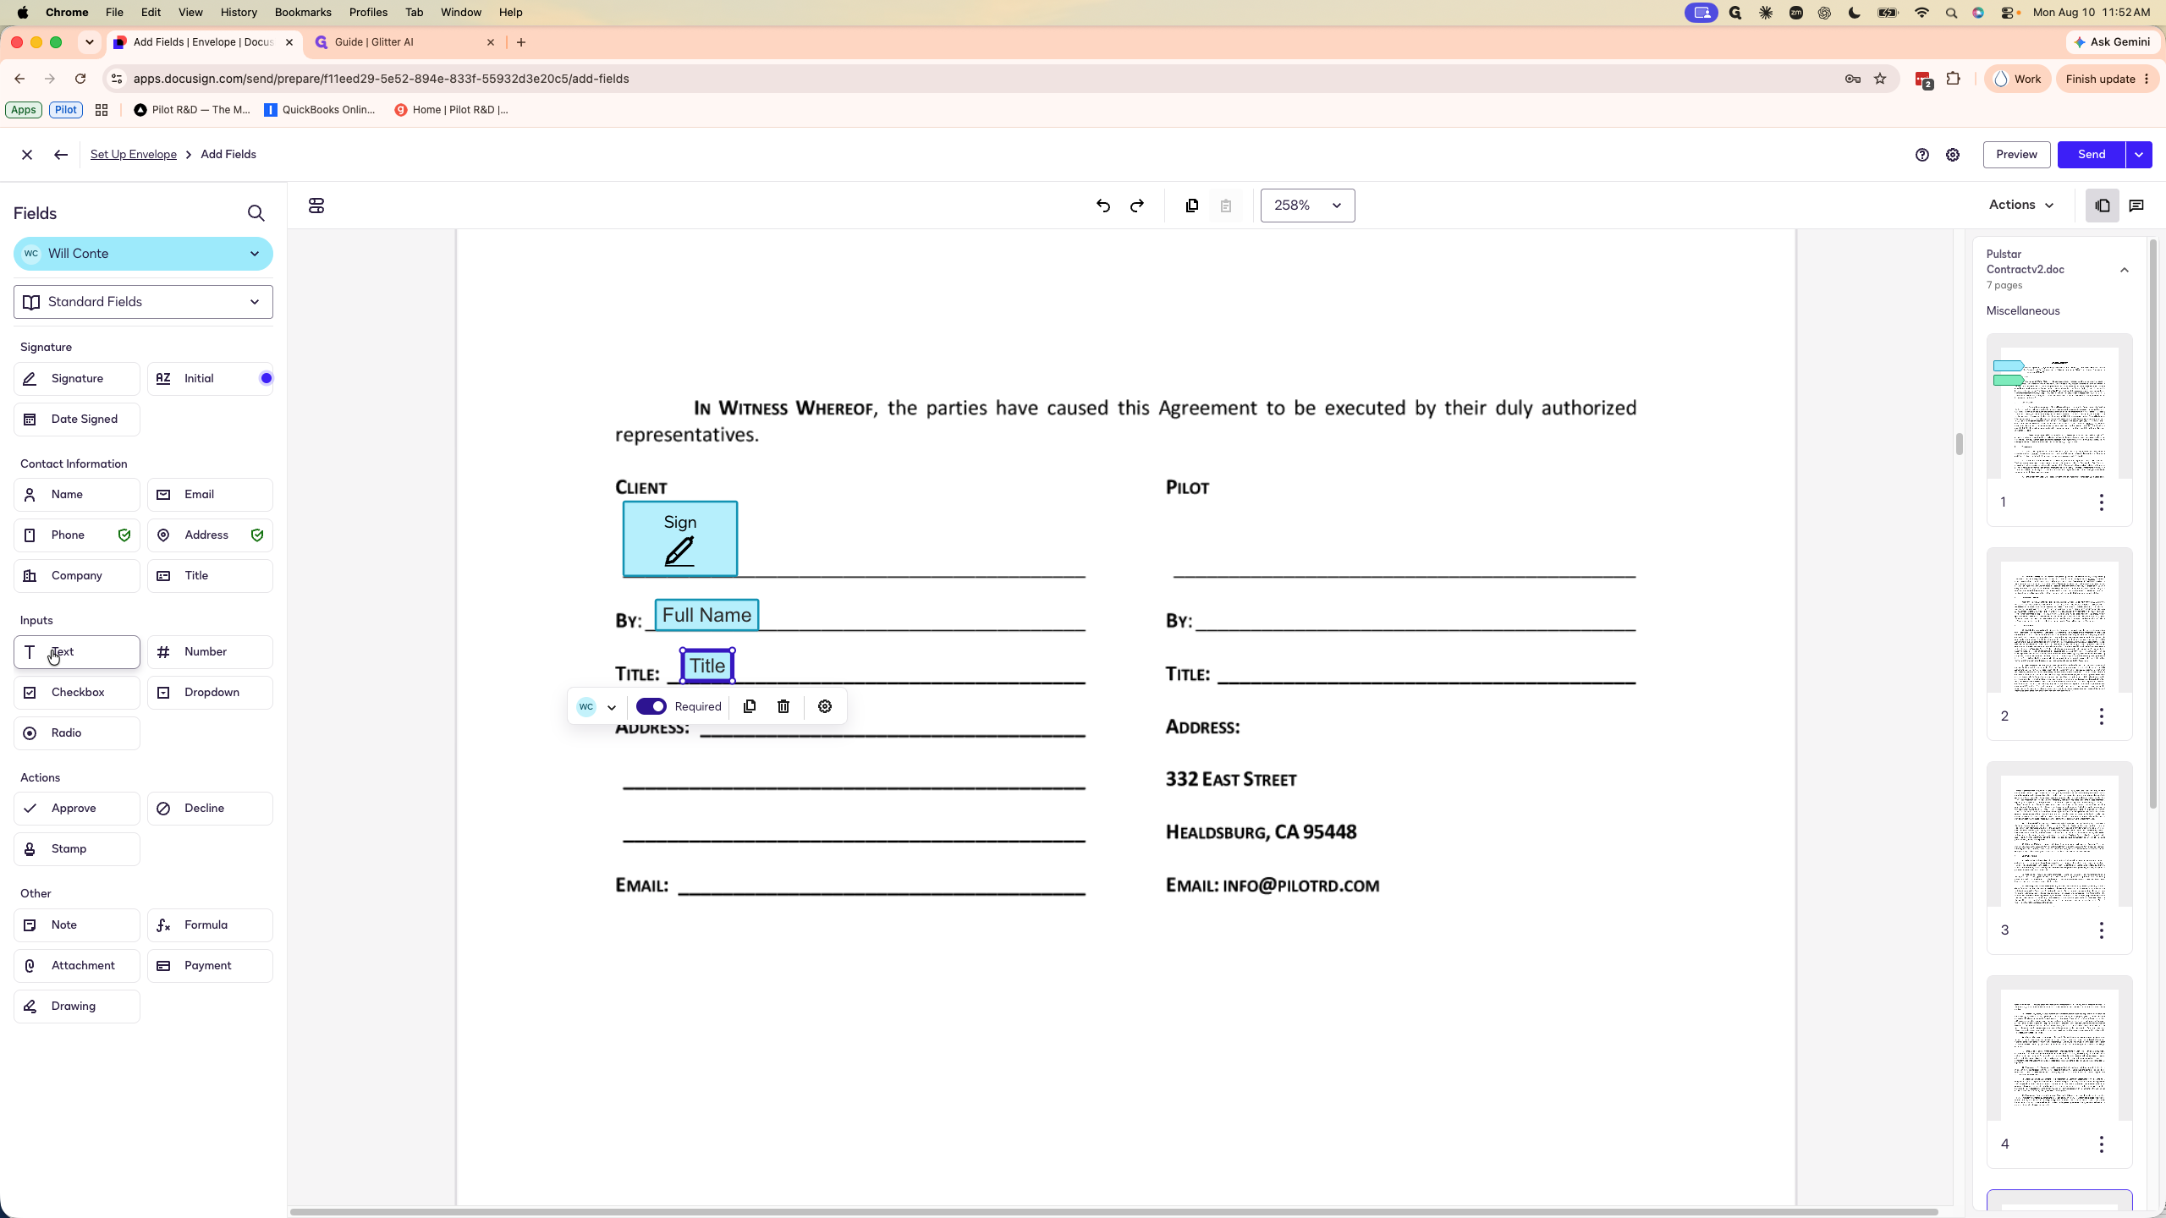Add an Approve action field

point(77,809)
